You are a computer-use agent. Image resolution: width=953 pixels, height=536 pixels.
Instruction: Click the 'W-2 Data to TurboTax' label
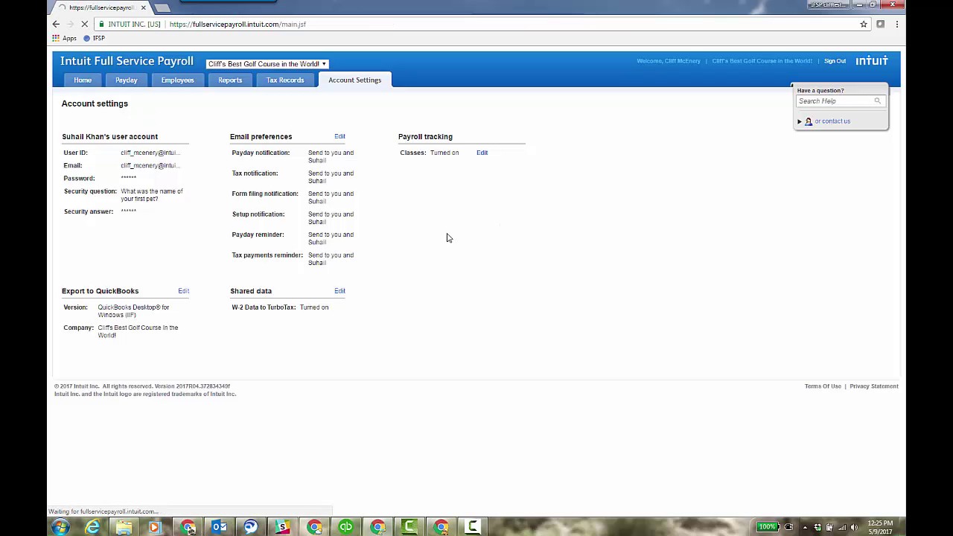[x=264, y=307]
